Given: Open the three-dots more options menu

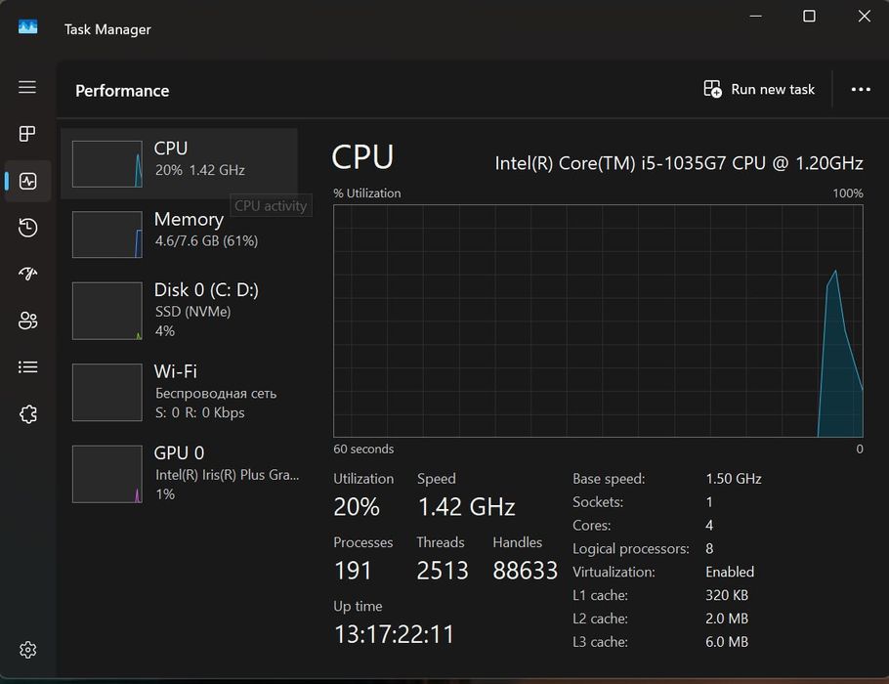Looking at the screenshot, I should click(860, 90).
